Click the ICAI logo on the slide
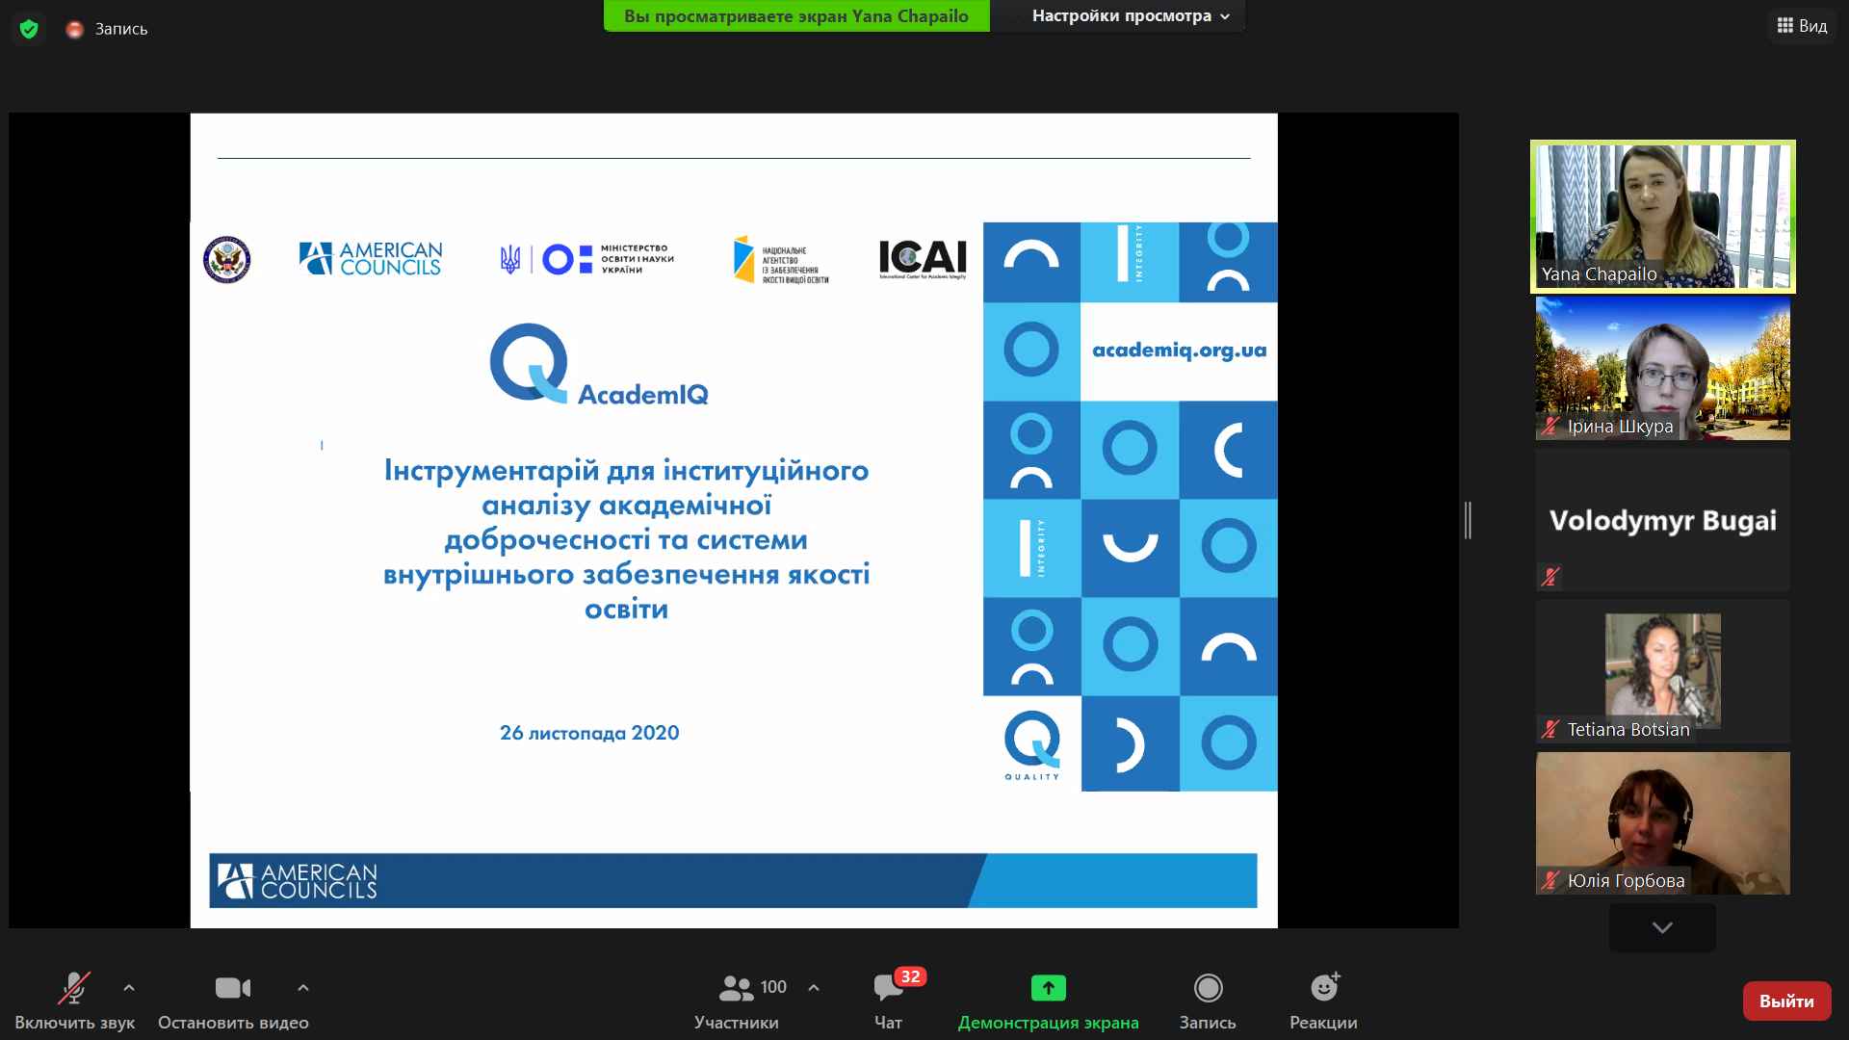This screenshot has height=1040, width=1849. point(923,259)
